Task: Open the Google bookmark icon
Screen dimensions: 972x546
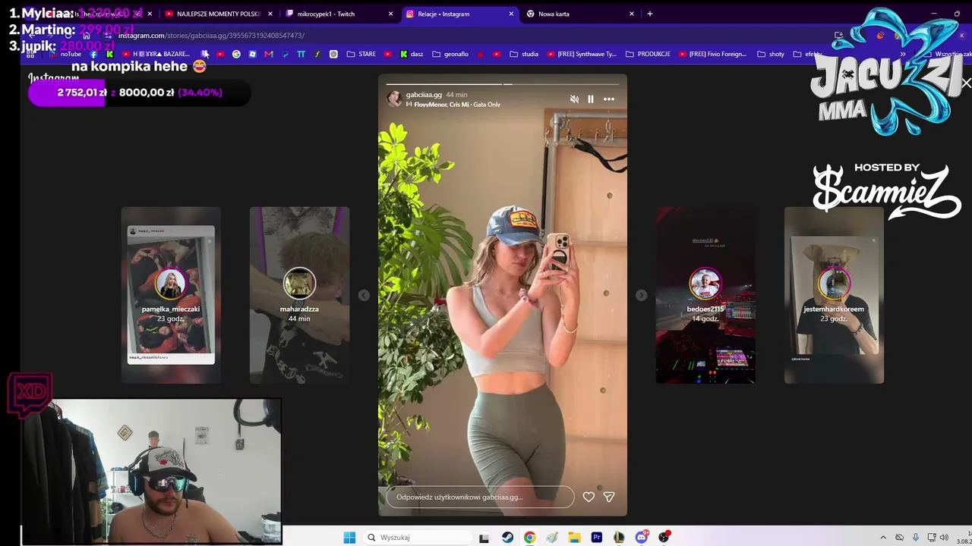Action: (236, 54)
